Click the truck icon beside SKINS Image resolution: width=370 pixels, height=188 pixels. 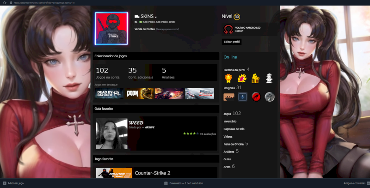click(x=137, y=17)
